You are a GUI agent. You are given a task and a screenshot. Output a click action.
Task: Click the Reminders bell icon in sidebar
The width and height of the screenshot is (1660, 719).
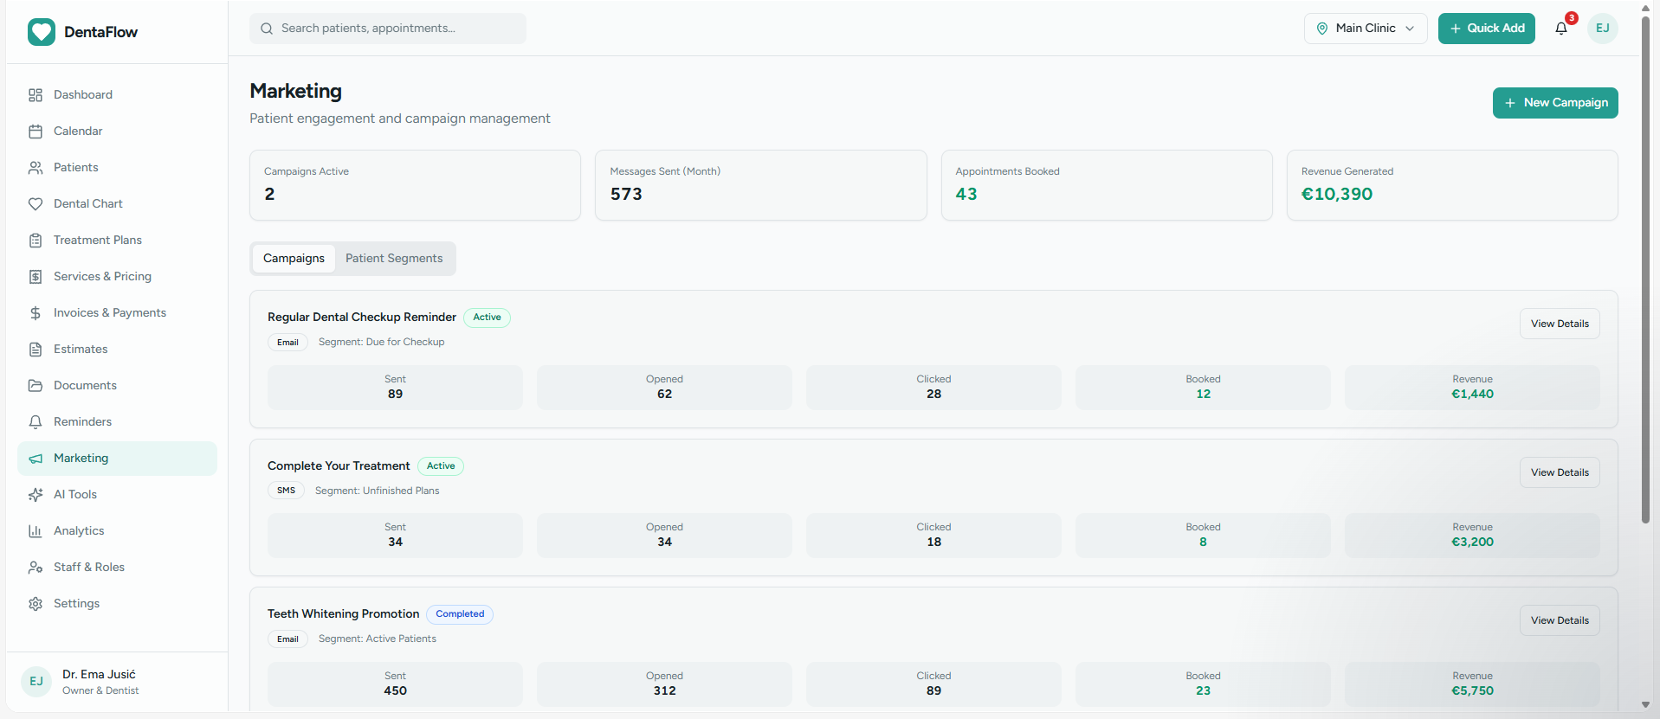36,422
